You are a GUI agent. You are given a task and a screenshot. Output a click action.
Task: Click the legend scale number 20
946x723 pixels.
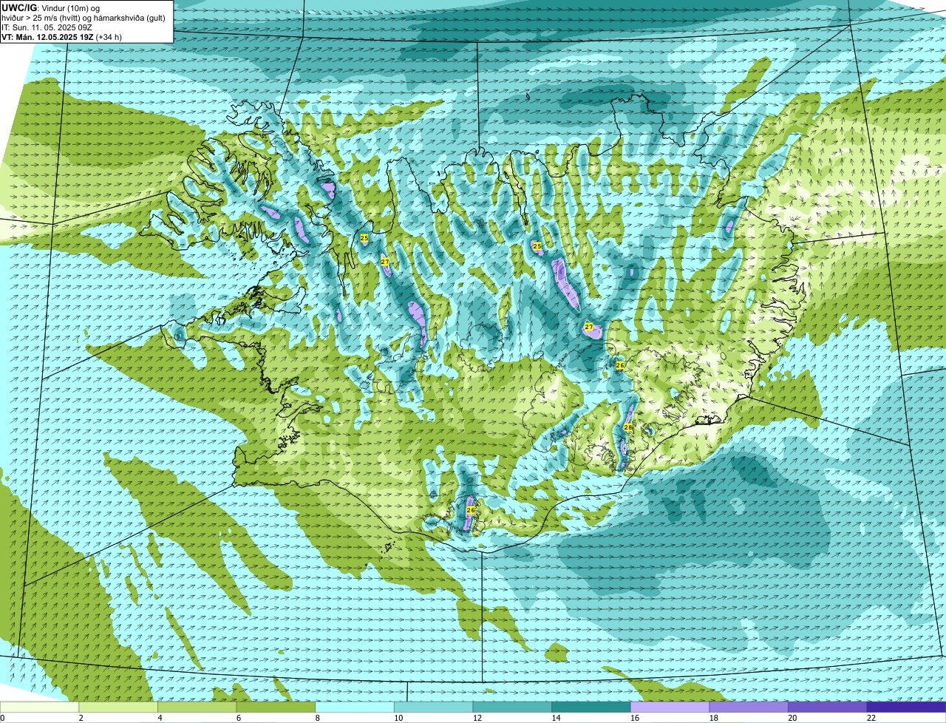792,718
